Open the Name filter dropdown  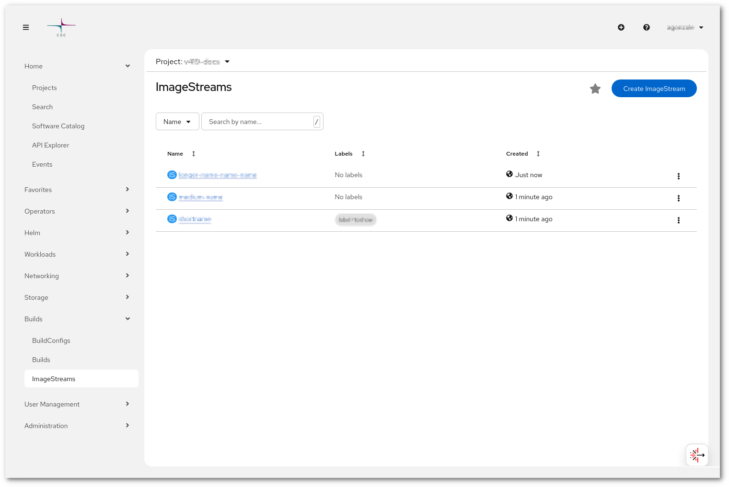tap(177, 121)
